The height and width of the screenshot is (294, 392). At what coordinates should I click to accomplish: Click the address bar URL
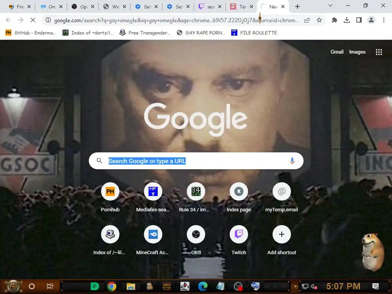(x=176, y=20)
